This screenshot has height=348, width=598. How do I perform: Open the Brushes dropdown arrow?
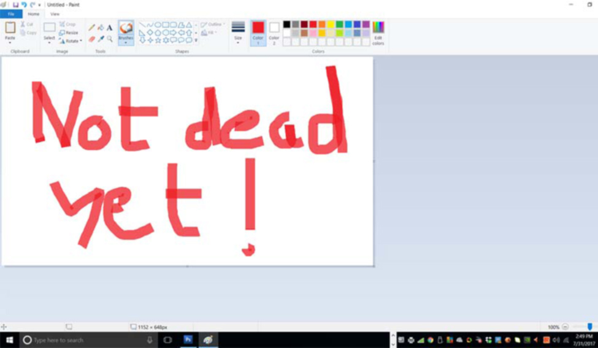[x=126, y=43]
